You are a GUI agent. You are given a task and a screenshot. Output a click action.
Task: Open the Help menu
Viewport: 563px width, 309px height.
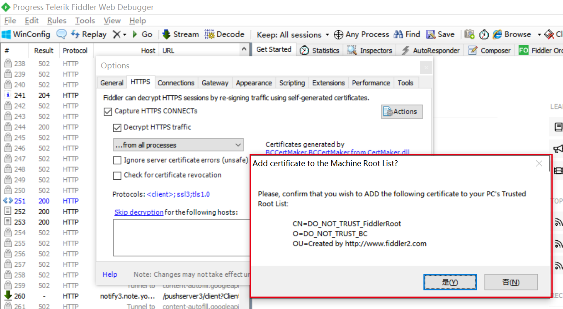(138, 20)
